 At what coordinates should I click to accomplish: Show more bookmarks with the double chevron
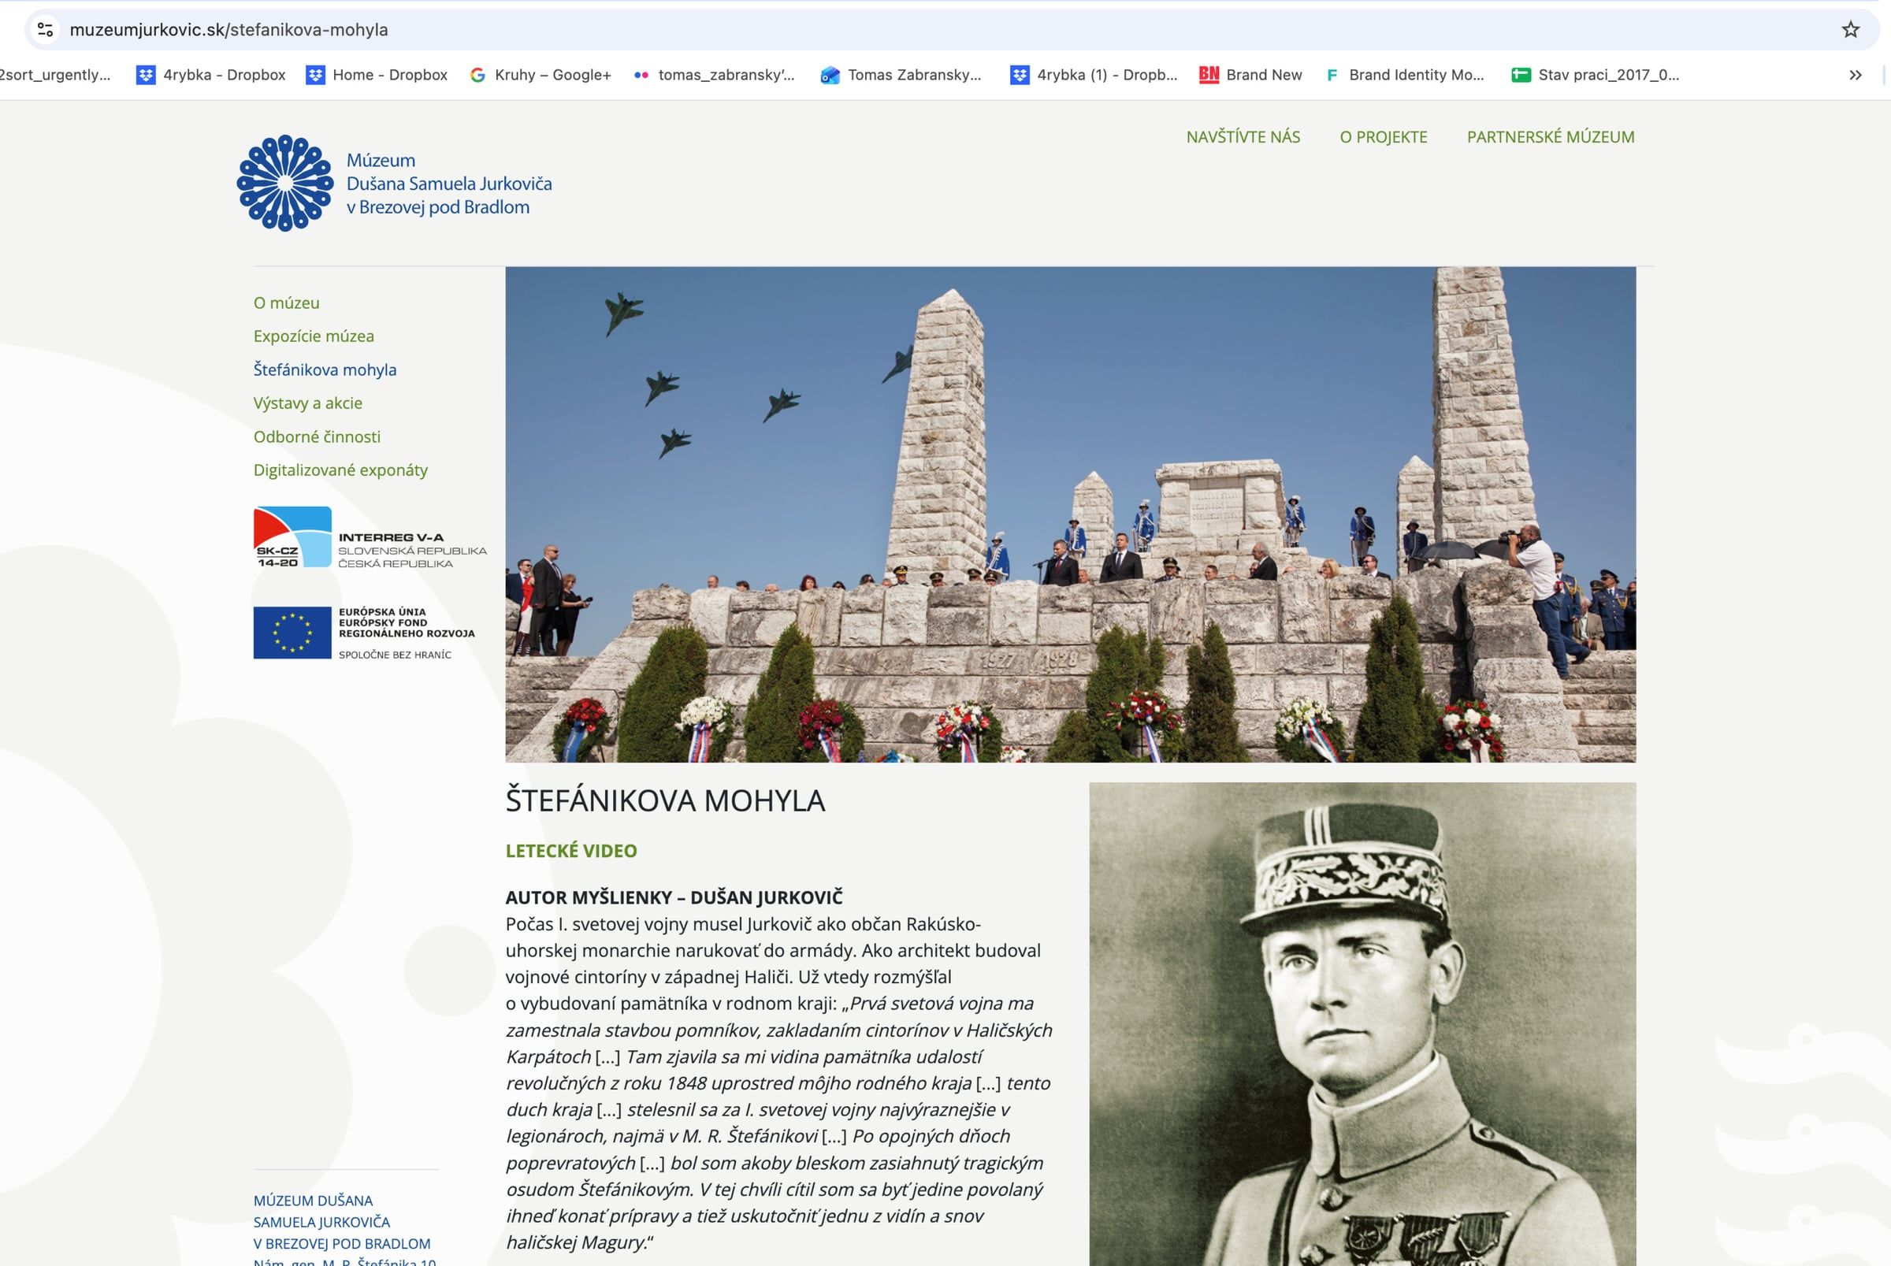point(1856,75)
